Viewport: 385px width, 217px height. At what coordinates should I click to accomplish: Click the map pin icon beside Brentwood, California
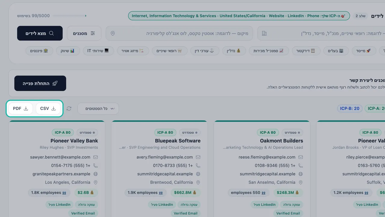[x=198, y=182]
